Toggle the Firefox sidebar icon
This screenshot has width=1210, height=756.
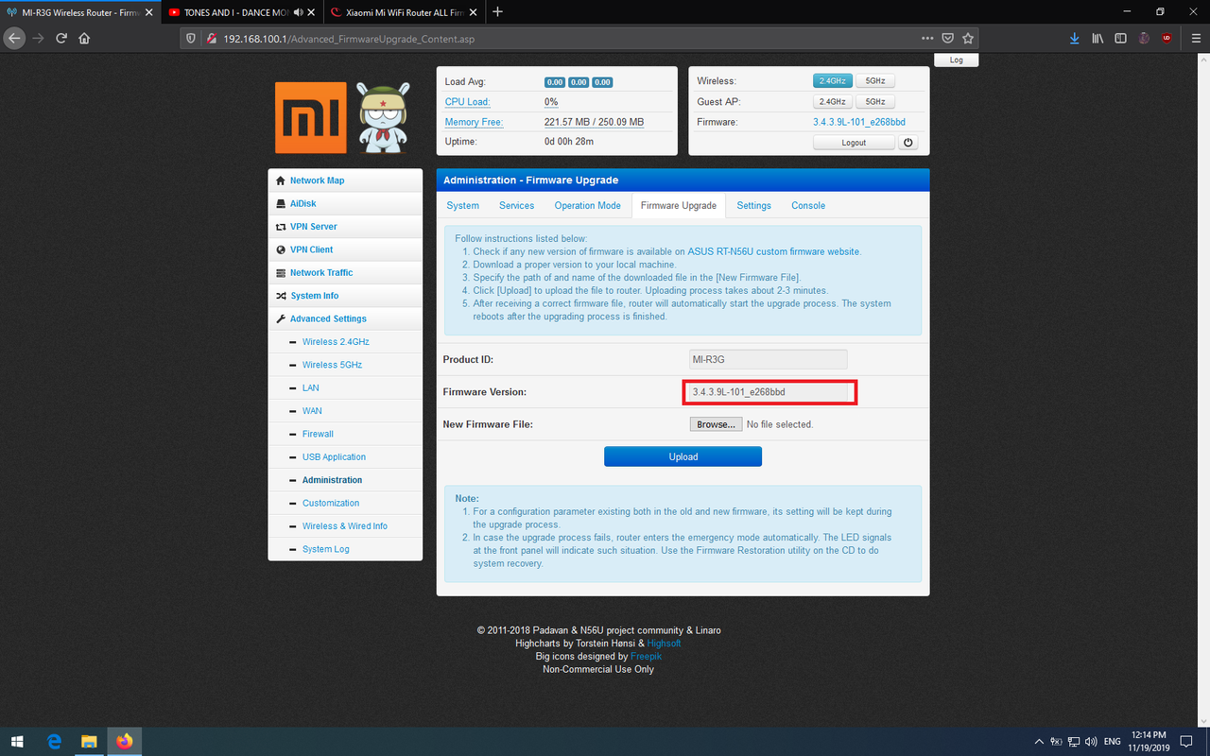click(1120, 39)
